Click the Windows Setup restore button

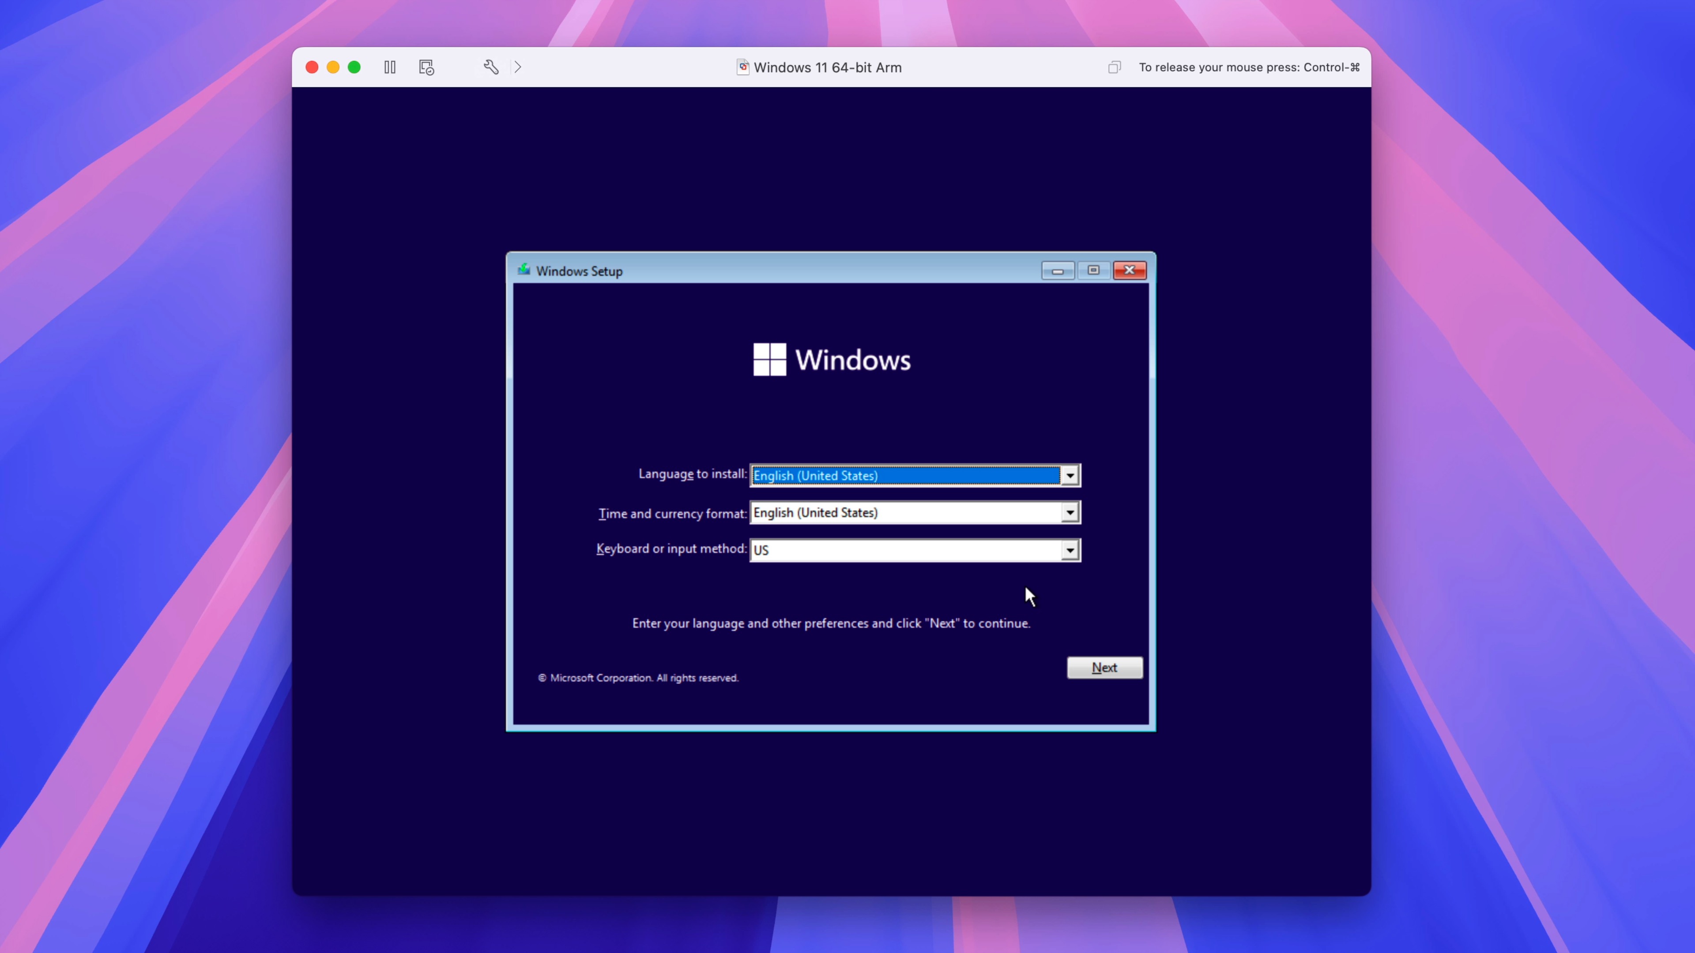pos(1092,270)
